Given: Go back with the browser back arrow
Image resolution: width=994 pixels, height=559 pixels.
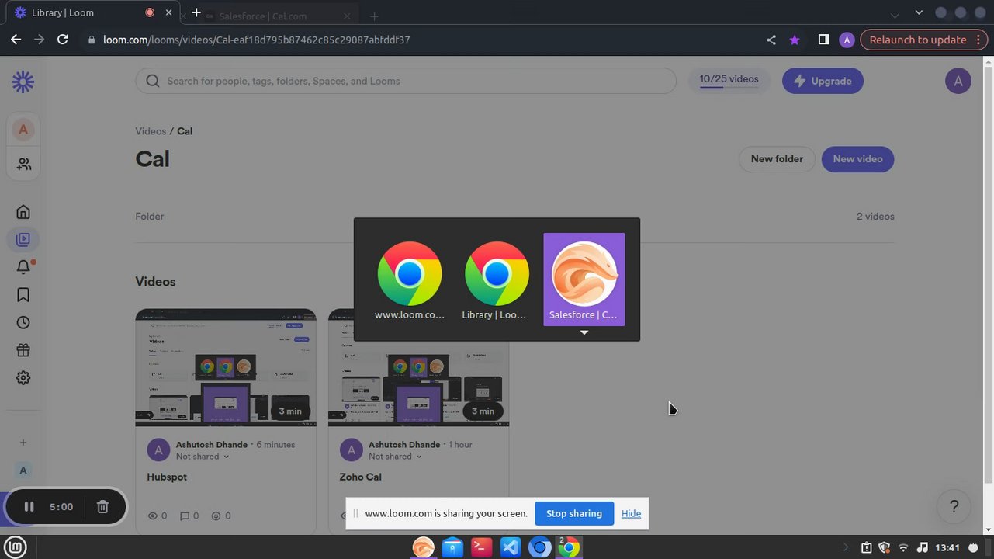Looking at the screenshot, I should click(16, 40).
